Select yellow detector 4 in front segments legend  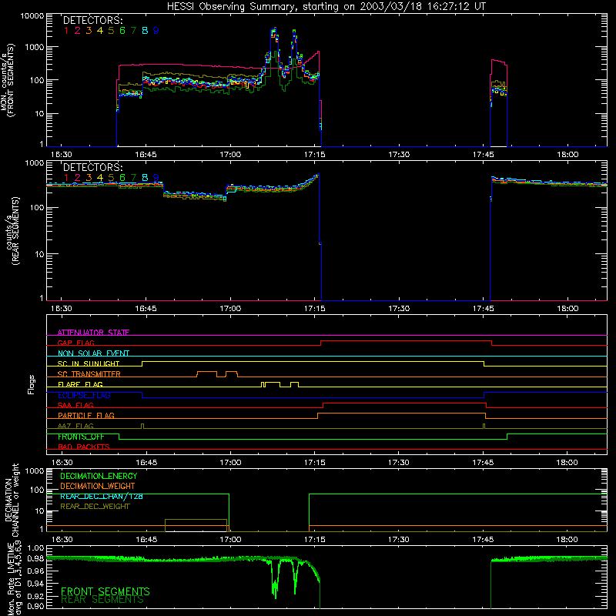(100, 31)
